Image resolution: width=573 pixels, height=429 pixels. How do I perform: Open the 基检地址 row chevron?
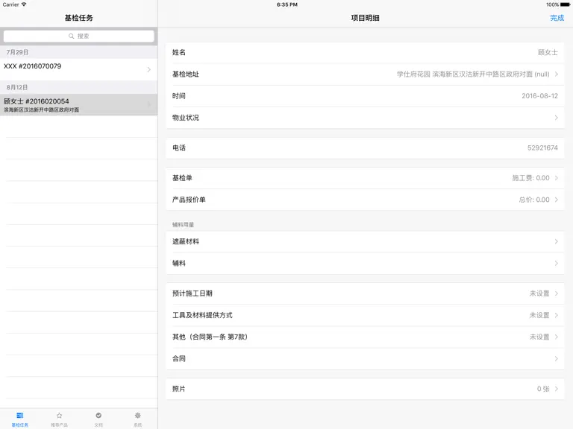pos(556,74)
